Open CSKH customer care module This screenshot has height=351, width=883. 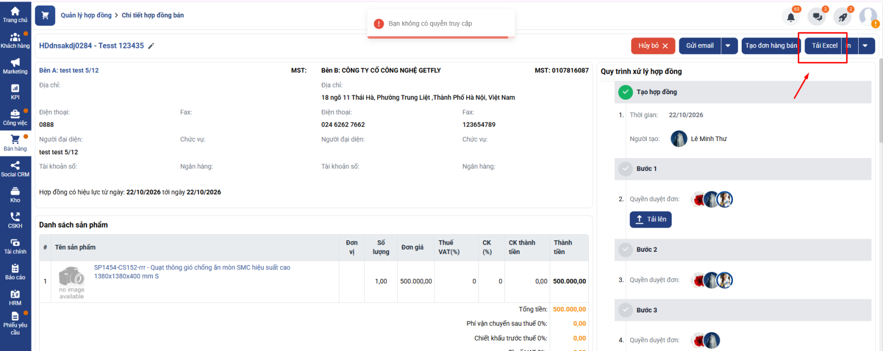(x=15, y=220)
